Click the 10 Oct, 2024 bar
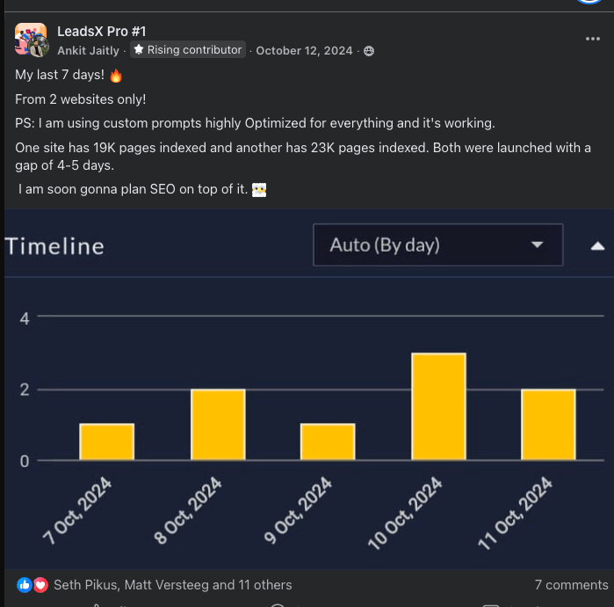The image size is (614, 607). 438,406
